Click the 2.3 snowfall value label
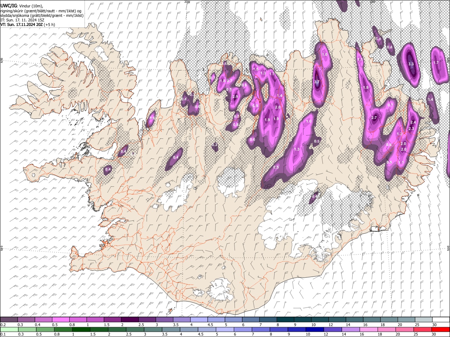450x337 pixels. coord(412,129)
